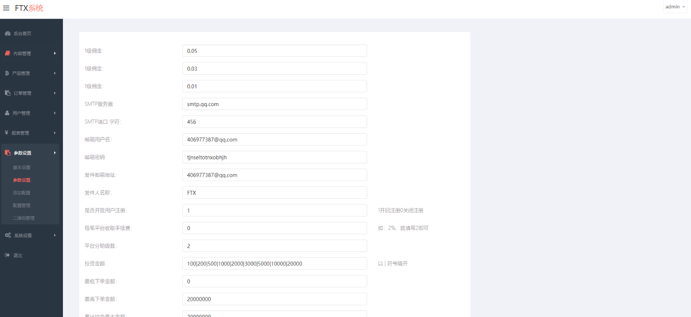Open 基本设置 submenu item

coord(22,168)
